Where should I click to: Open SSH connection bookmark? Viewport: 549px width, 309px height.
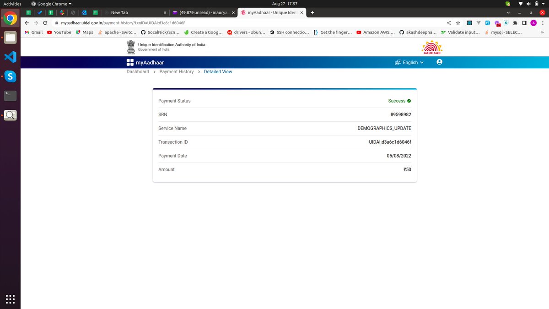click(290, 33)
